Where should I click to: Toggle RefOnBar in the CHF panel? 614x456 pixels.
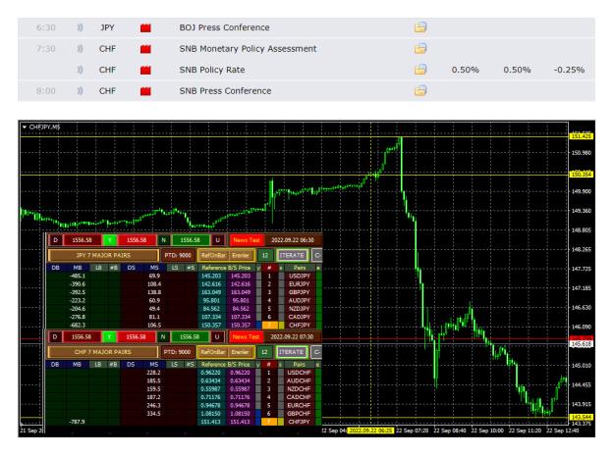tap(212, 352)
